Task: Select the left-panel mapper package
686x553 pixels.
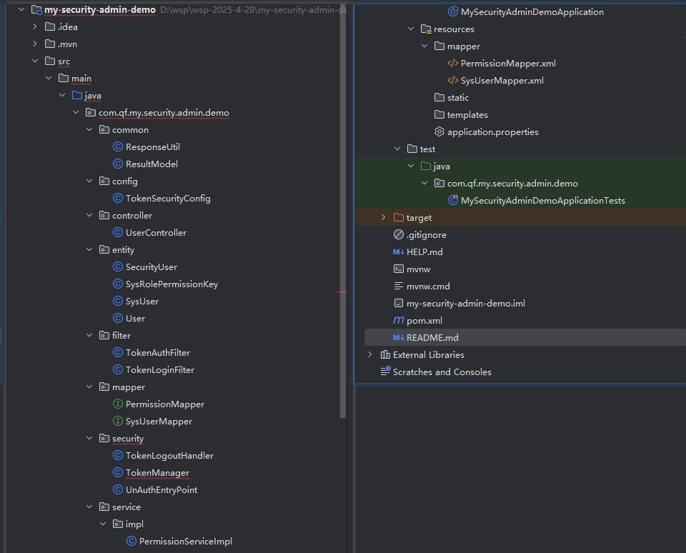Action: coord(128,387)
